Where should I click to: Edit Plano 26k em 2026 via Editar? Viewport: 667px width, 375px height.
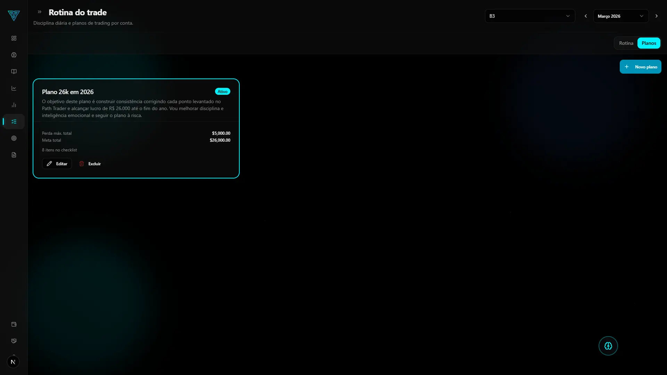(x=57, y=163)
